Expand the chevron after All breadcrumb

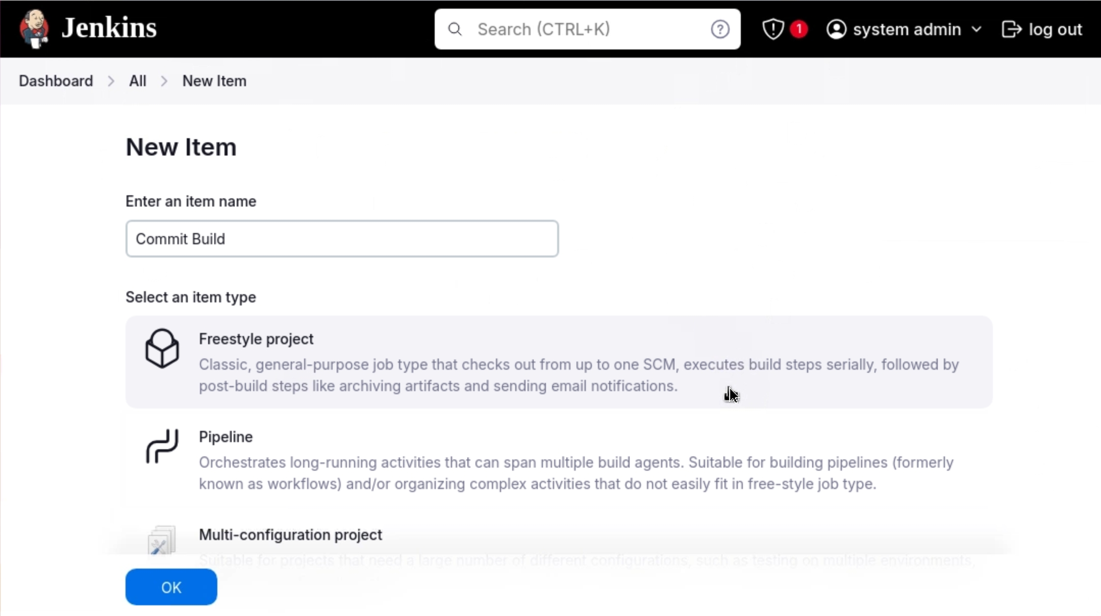pyautogui.click(x=164, y=81)
